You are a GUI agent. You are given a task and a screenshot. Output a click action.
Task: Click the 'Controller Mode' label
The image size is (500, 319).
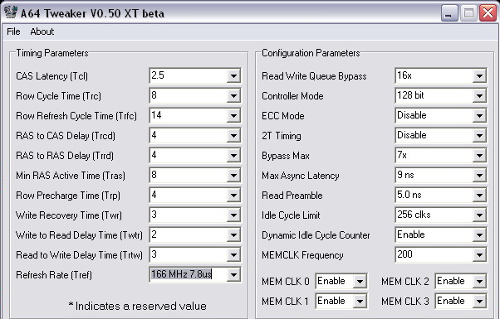point(292,96)
